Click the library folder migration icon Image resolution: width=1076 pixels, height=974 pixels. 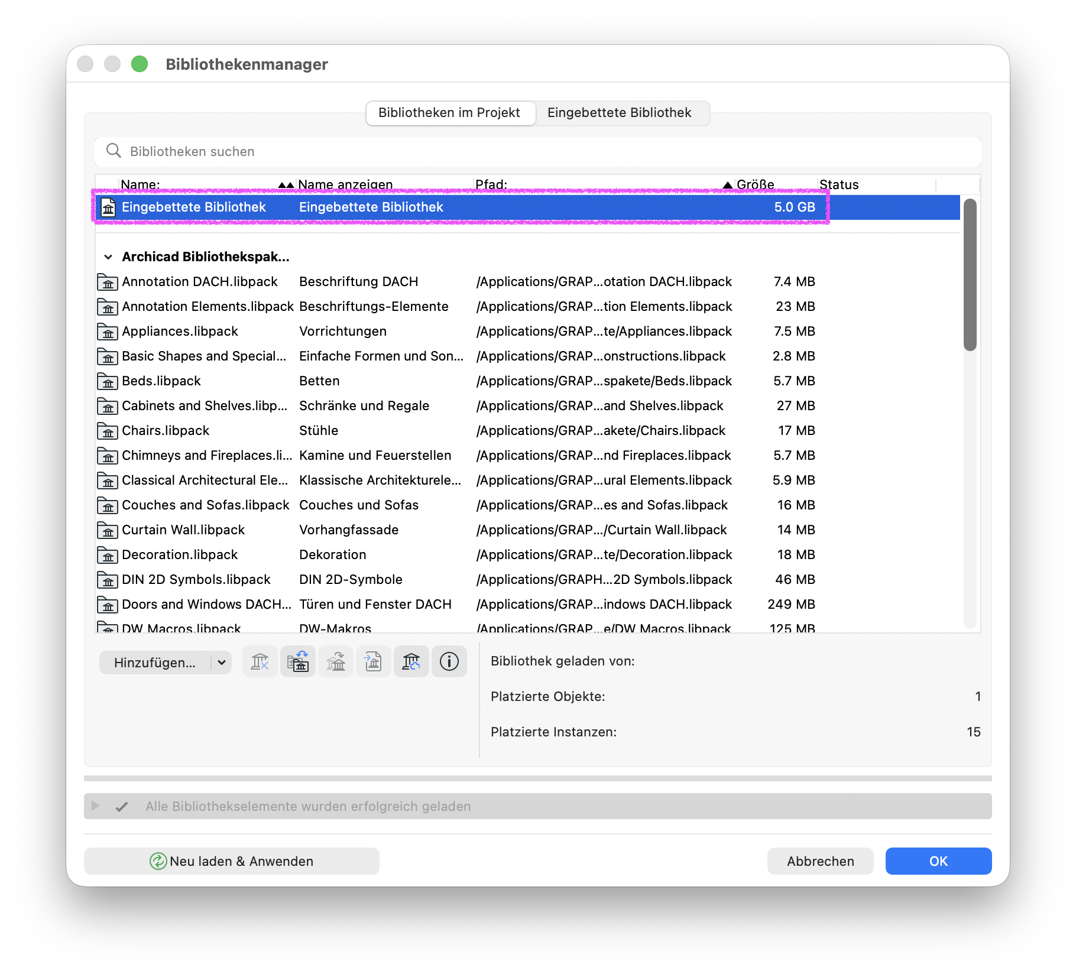coord(298,661)
